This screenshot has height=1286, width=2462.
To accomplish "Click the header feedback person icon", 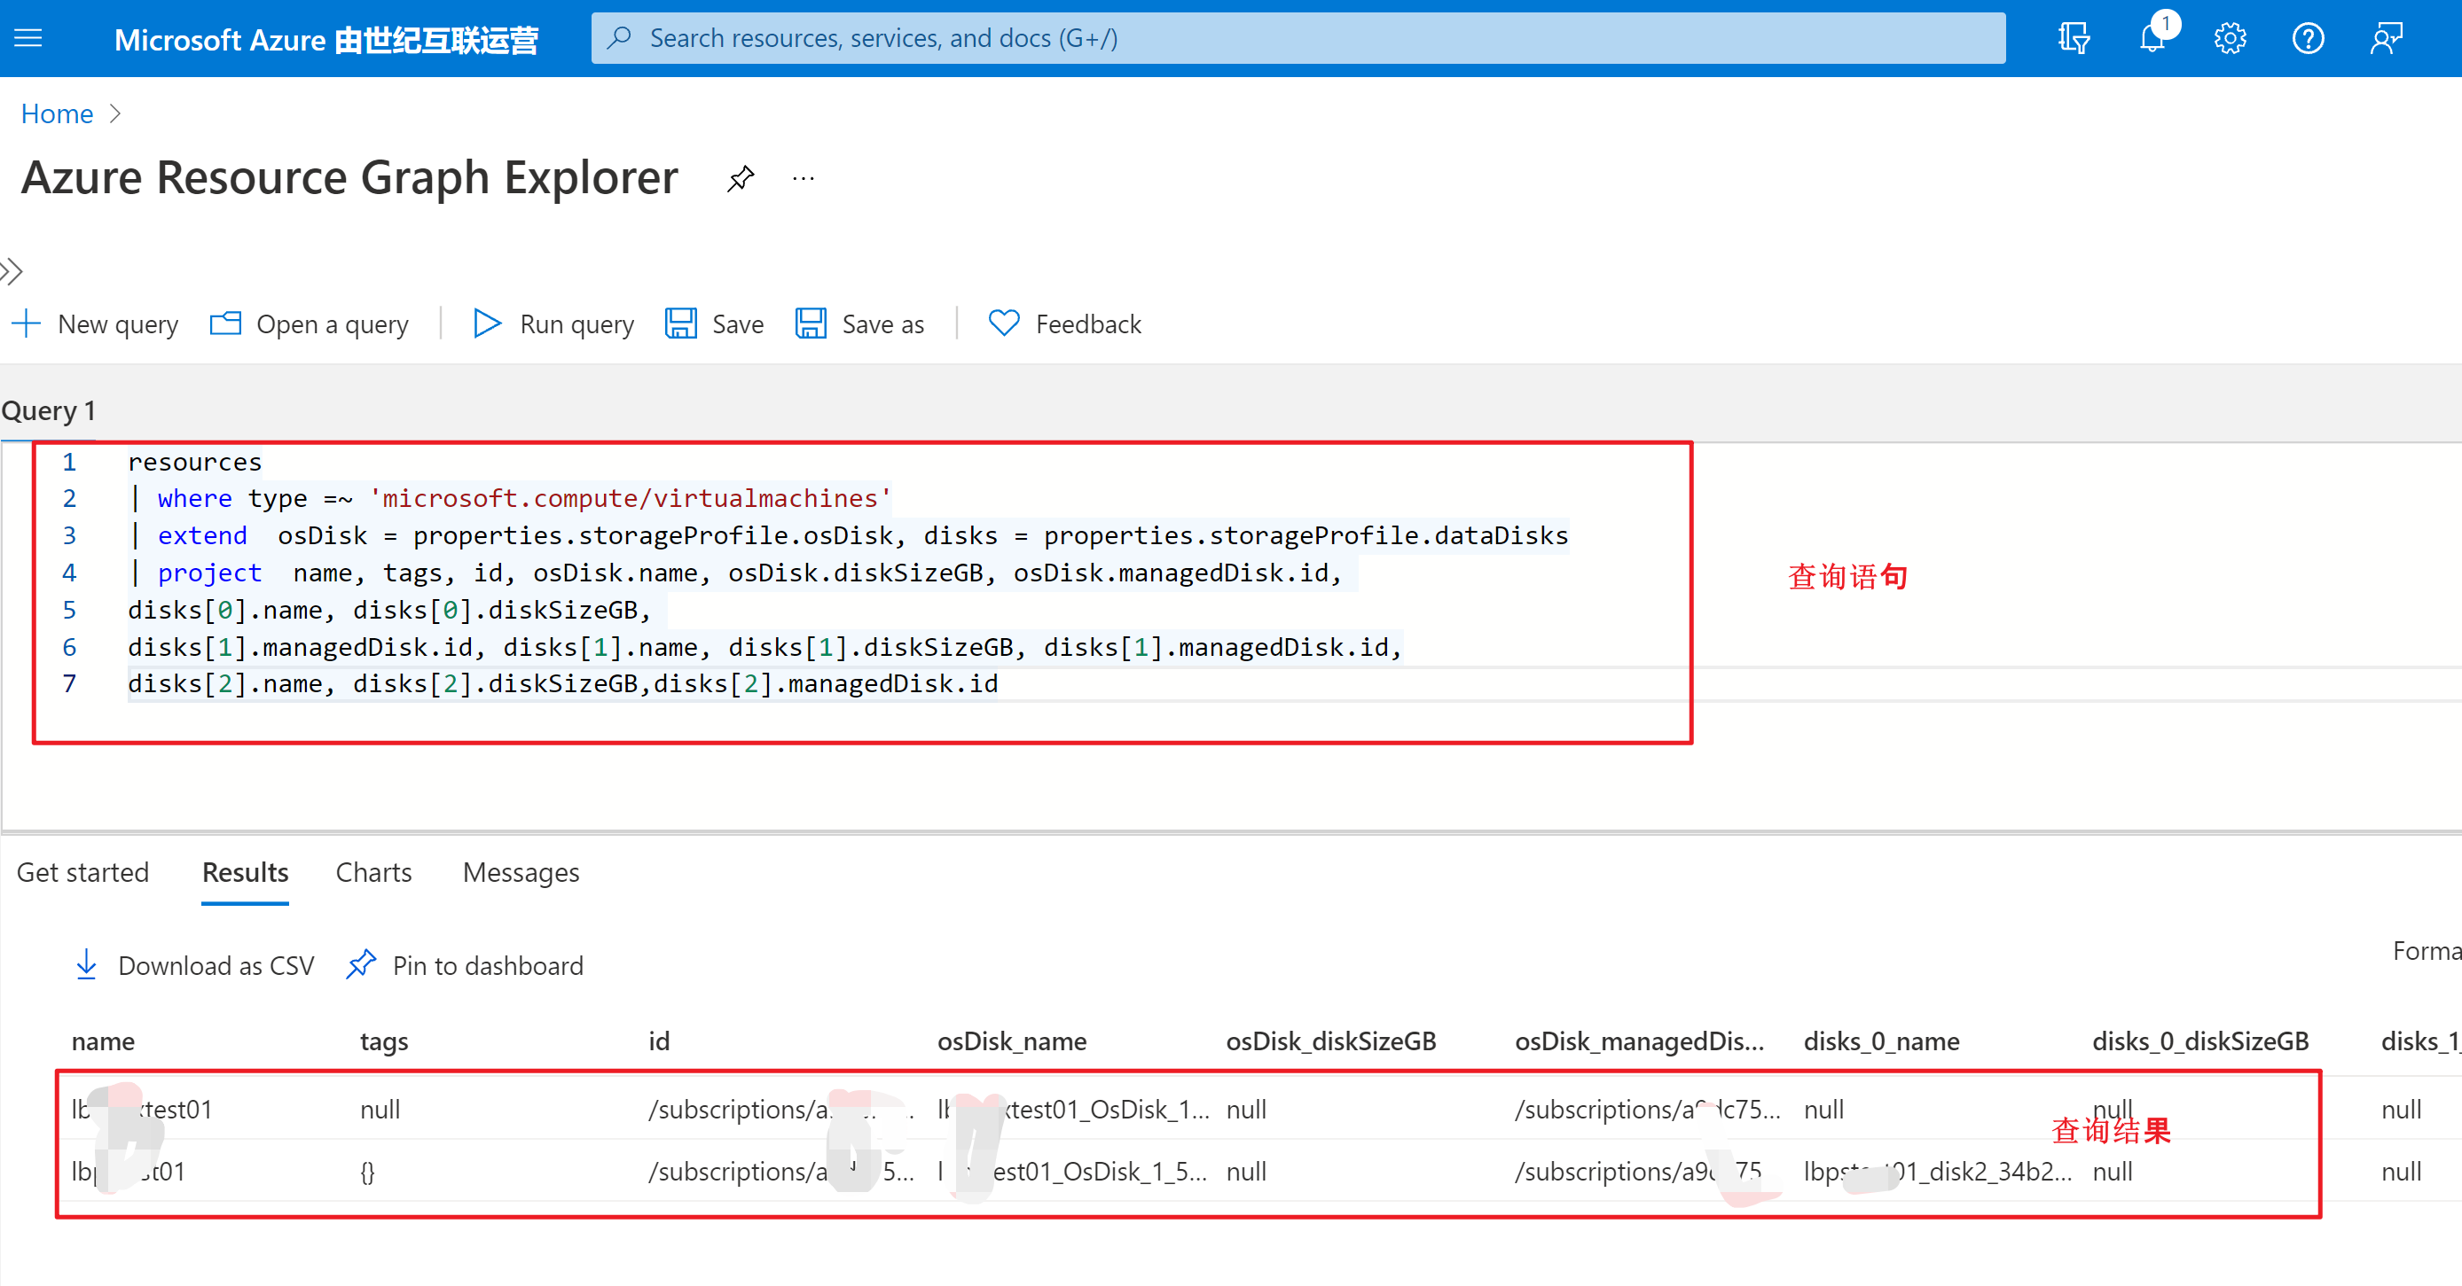I will point(2386,38).
